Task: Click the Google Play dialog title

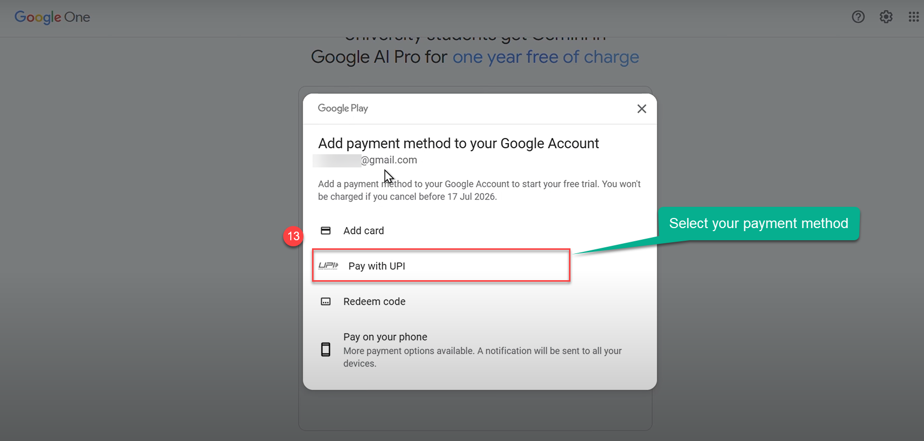Action: coord(343,108)
